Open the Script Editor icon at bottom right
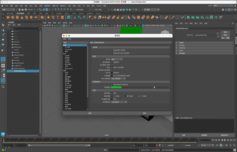237x152 pixels. click(235, 150)
